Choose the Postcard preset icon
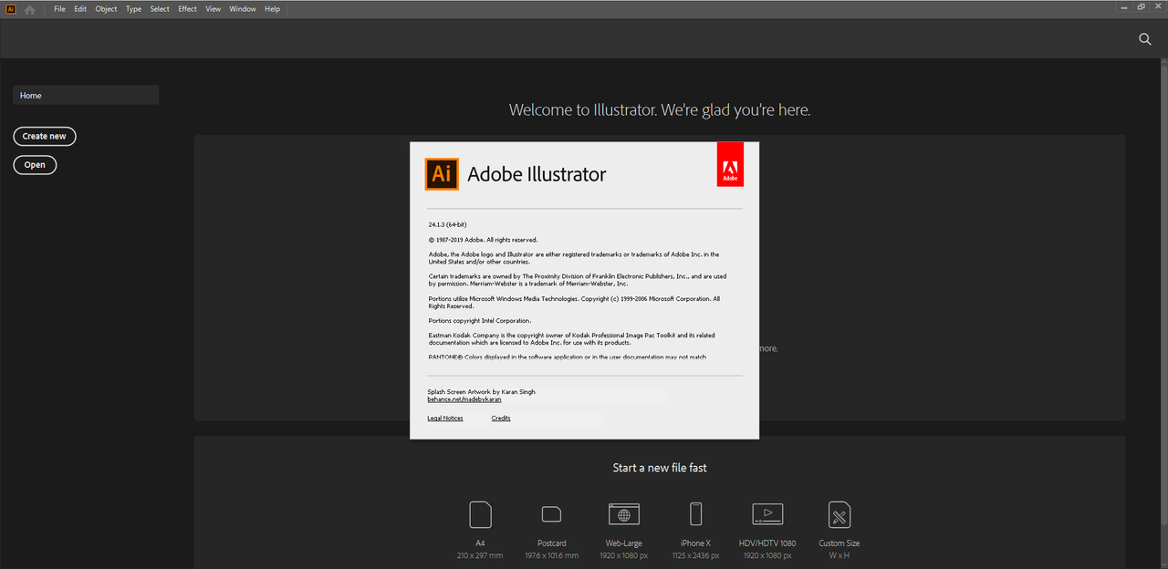 pyautogui.click(x=551, y=514)
